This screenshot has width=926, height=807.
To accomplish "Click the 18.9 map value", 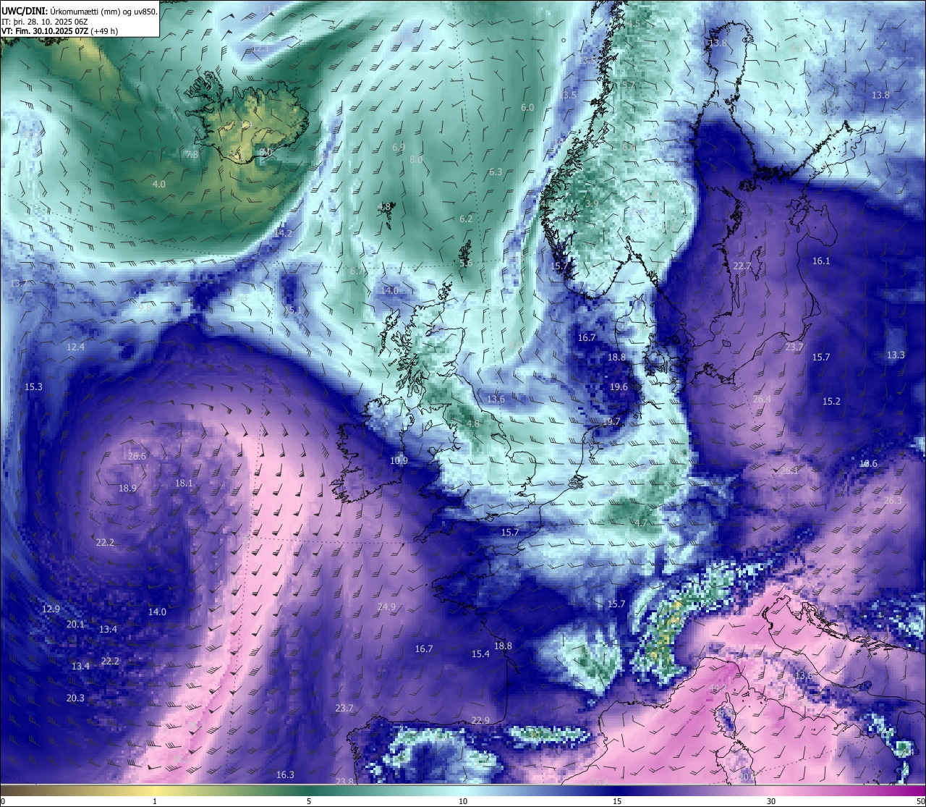I will [127, 489].
